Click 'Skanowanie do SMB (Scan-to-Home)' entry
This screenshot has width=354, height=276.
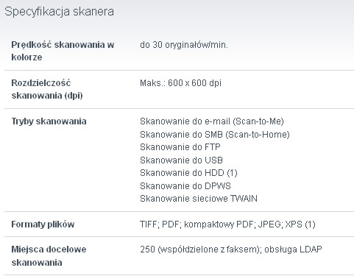[x=215, y=135]
